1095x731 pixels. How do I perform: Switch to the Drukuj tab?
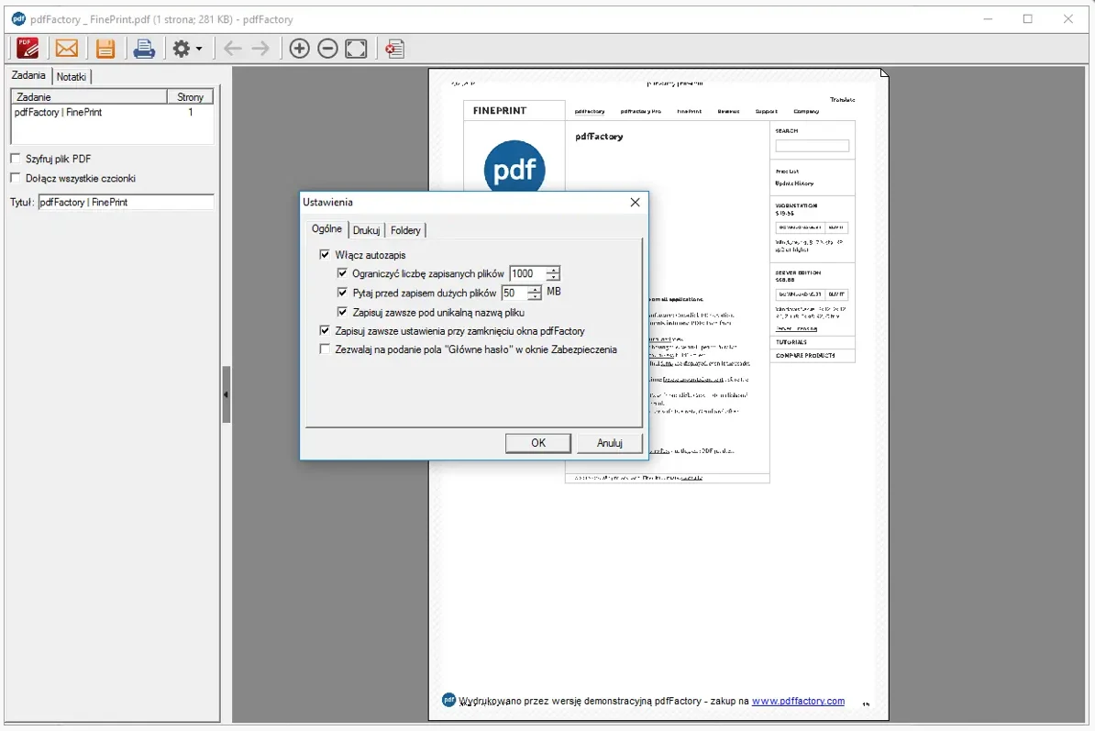367,229
